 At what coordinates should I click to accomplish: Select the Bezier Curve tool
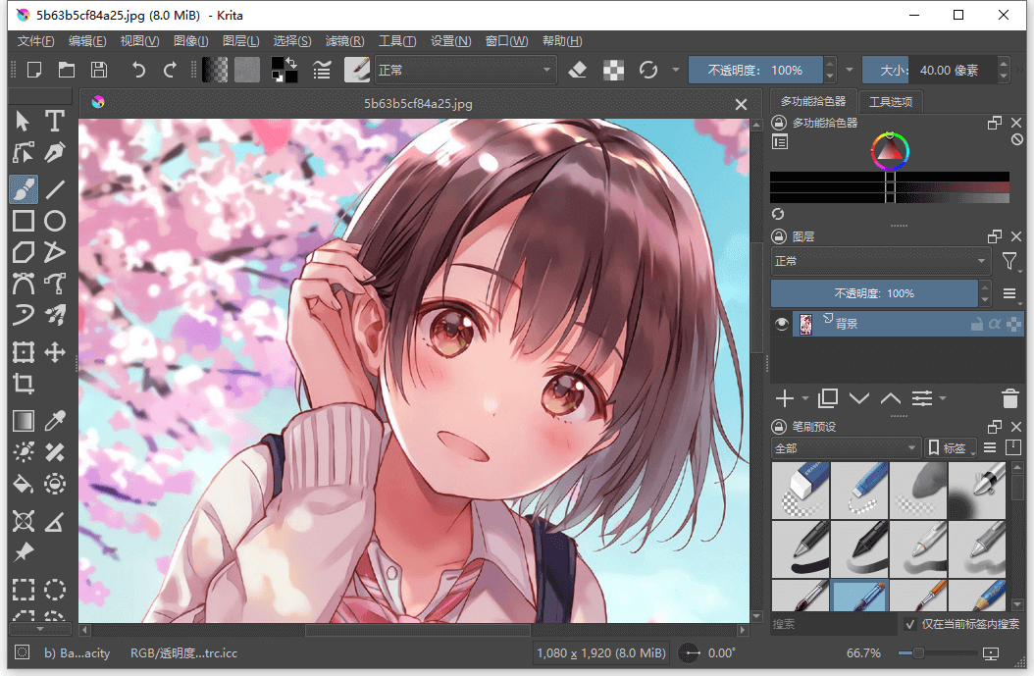[x=24, y=285]
